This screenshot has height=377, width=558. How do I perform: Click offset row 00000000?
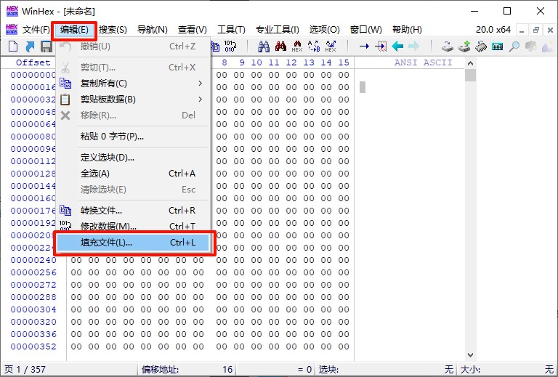(x=33, y=75)
